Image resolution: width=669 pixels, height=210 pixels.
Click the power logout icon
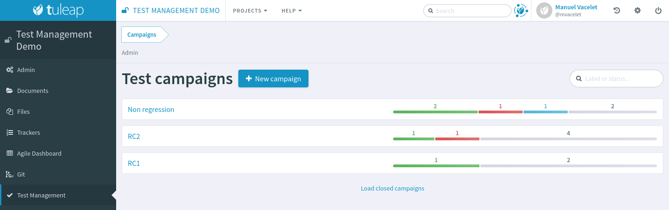coord(658,11)
